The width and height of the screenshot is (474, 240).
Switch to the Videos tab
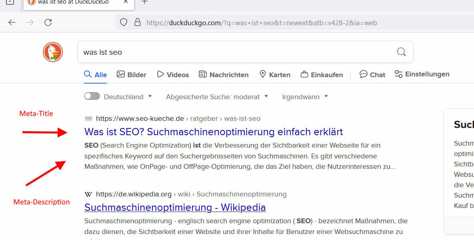pyautogui.click(x=173, y=75)
